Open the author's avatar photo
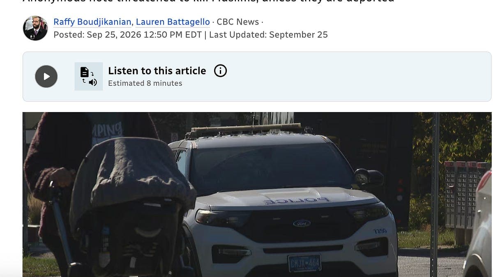This screenshot has height=277, width=493. pos(35,28)
